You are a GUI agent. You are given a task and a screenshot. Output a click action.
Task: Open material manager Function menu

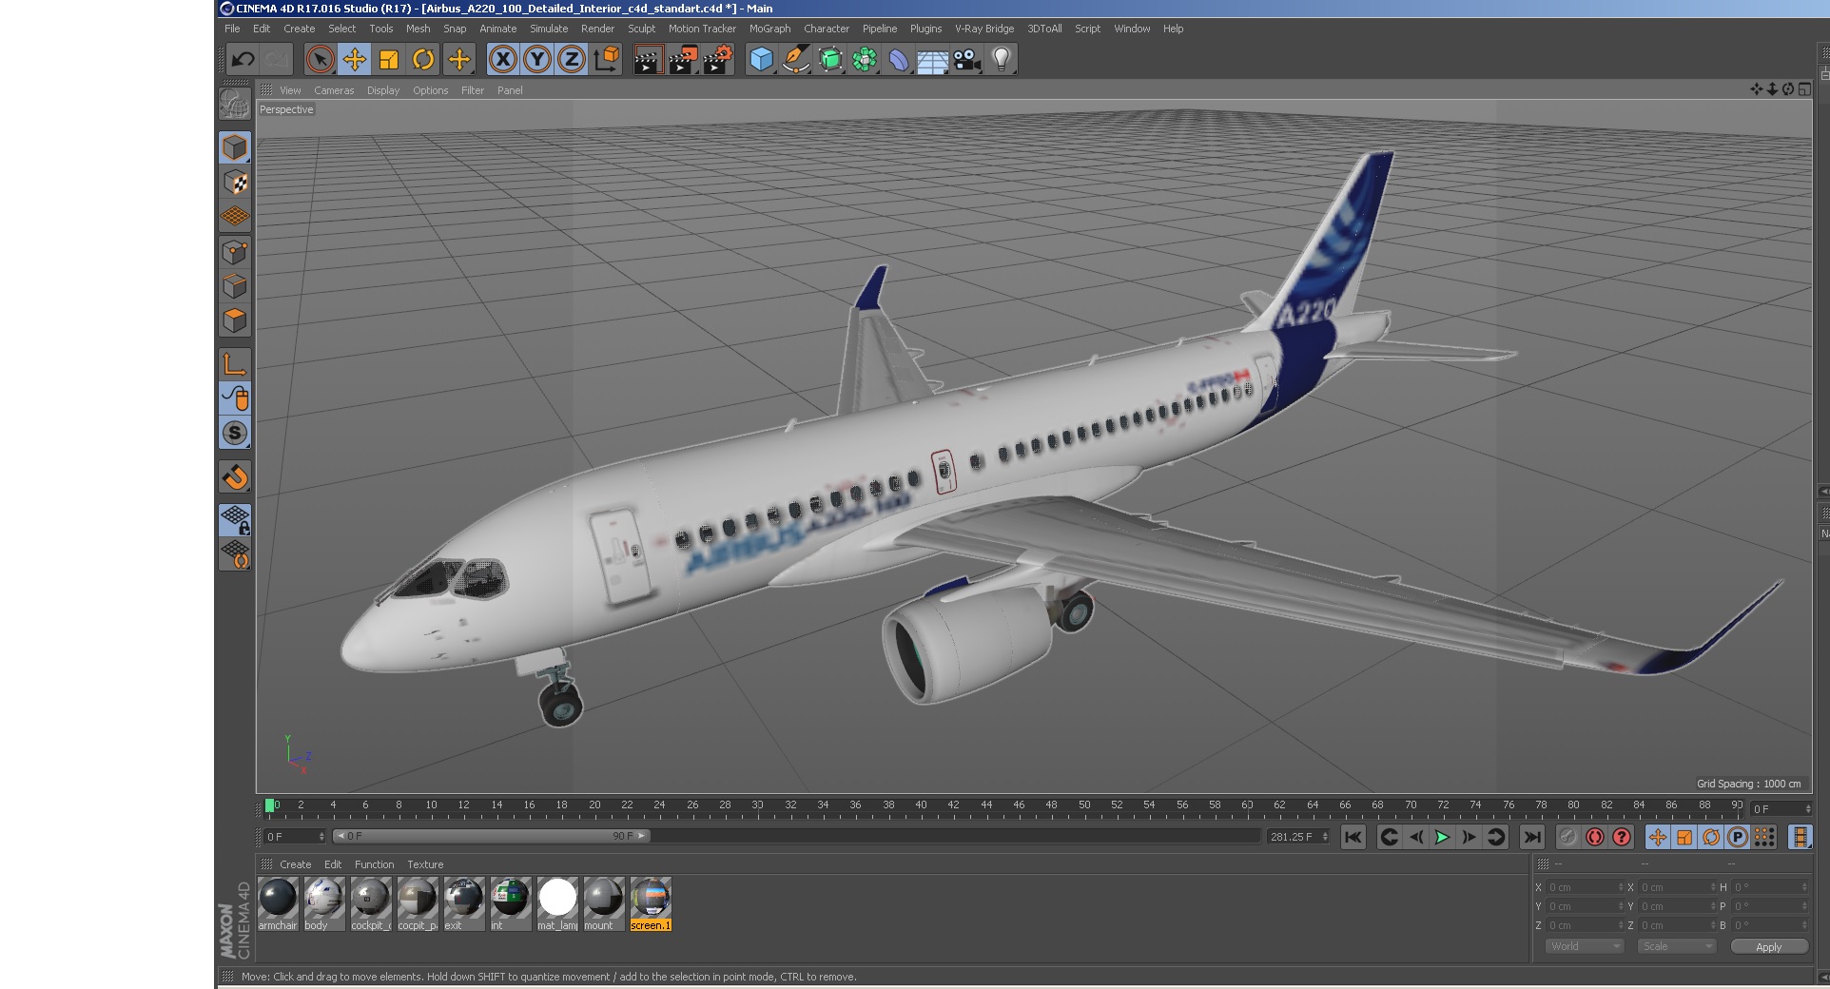click(x=374, y=864)
